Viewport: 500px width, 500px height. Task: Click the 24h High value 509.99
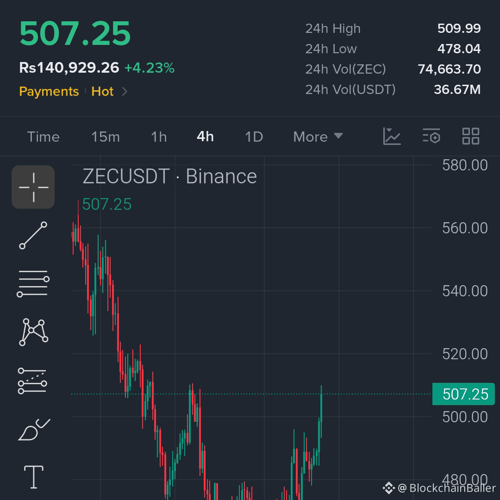tap(459, 28)
